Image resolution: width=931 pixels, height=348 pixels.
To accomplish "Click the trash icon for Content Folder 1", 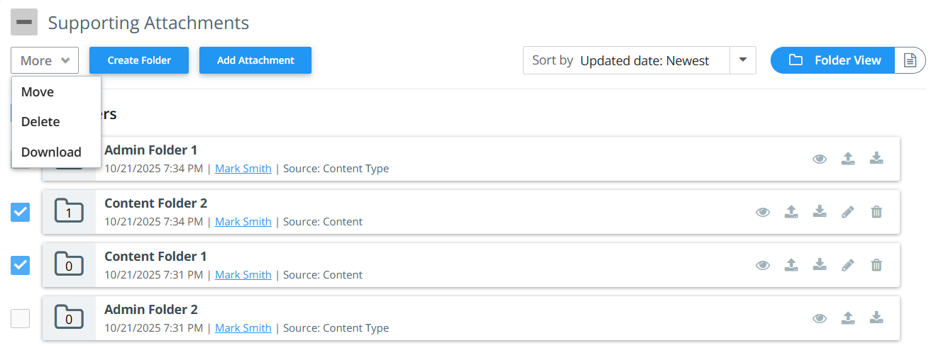I will coord(876,265).
